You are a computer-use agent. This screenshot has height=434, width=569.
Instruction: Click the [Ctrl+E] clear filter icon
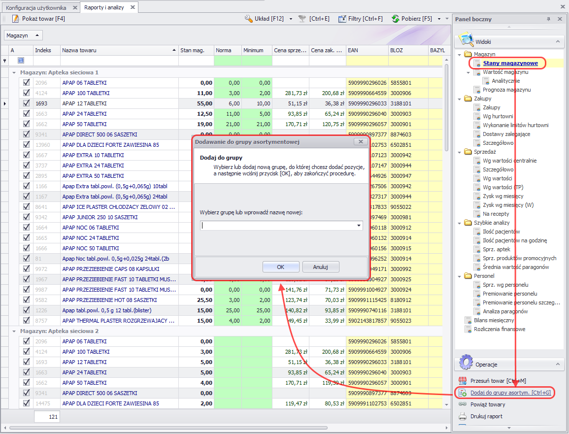[302, 19]
